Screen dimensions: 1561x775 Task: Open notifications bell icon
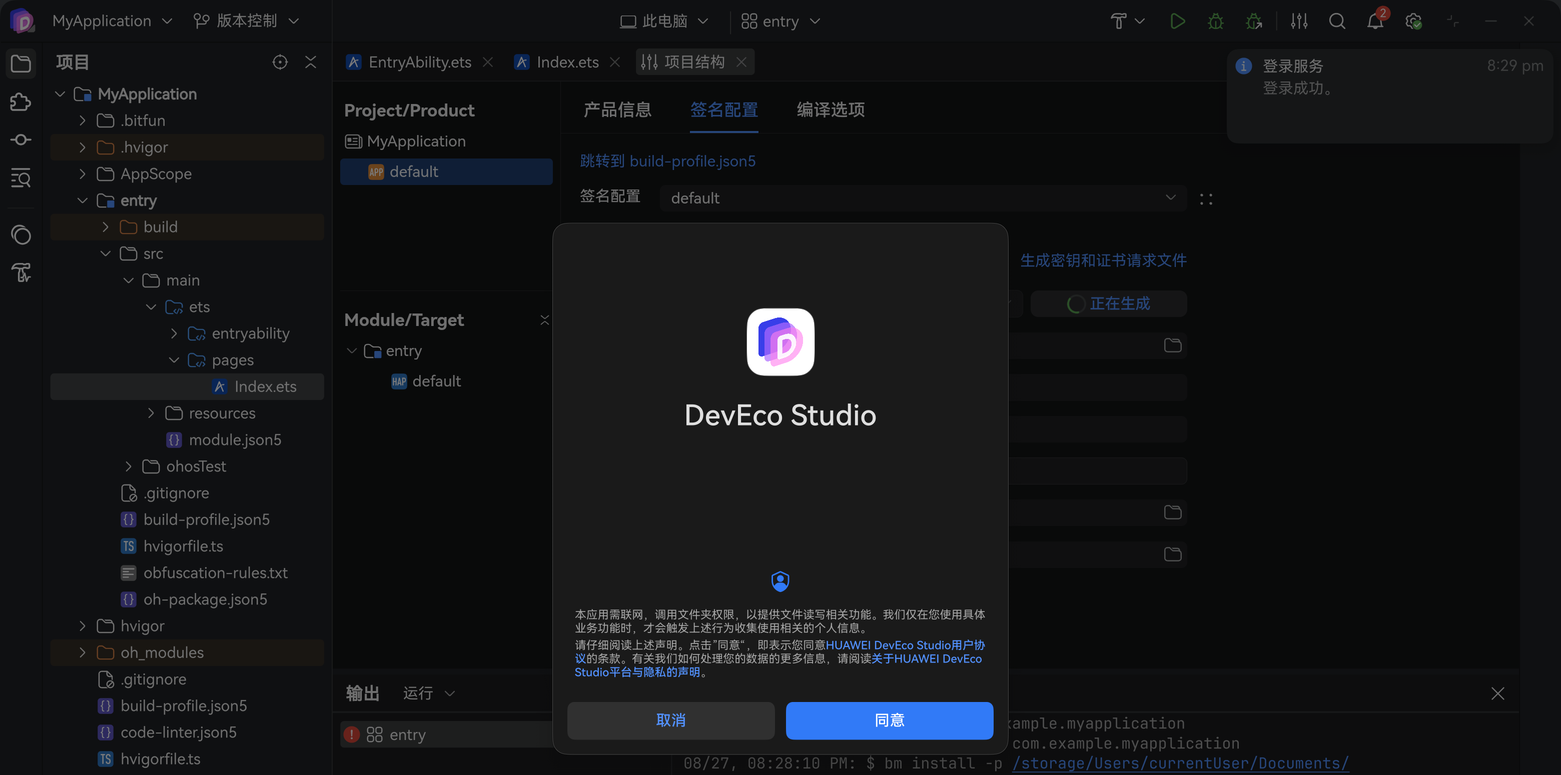pyautogui.click(x=1375, y=21)
